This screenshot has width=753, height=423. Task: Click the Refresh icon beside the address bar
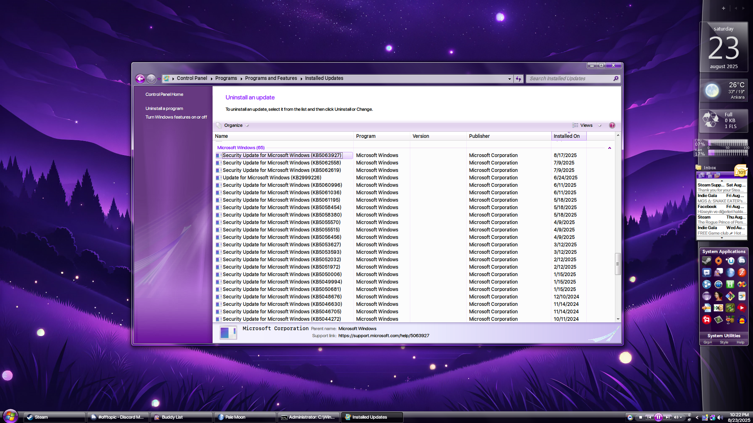point(518,79)
